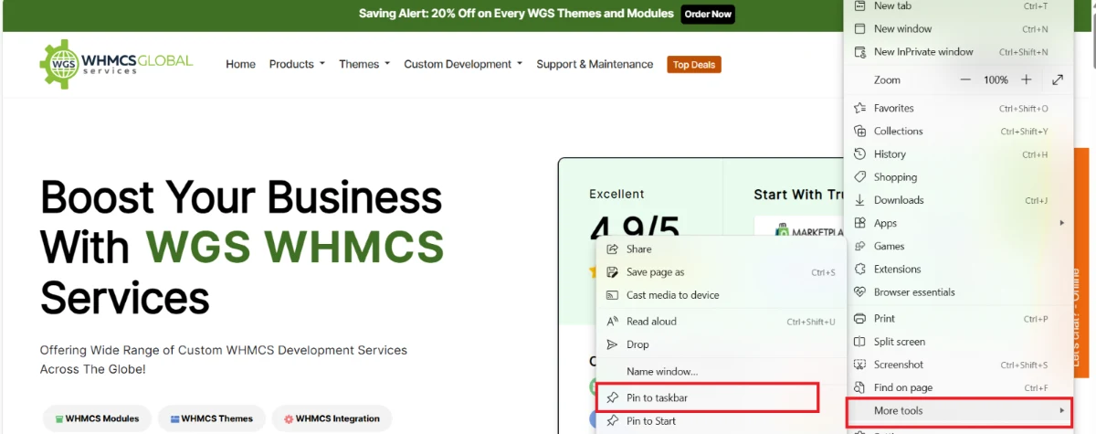Click the full screen arrow icon beside zoom
The width and height of the screenshot is (1096, 434).
(x=1058, y=80)
